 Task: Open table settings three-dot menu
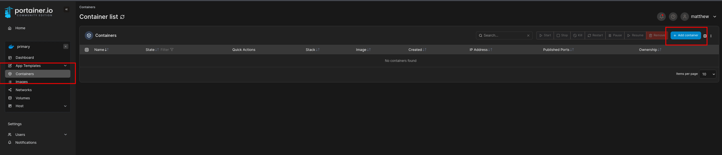coord(711,36)
